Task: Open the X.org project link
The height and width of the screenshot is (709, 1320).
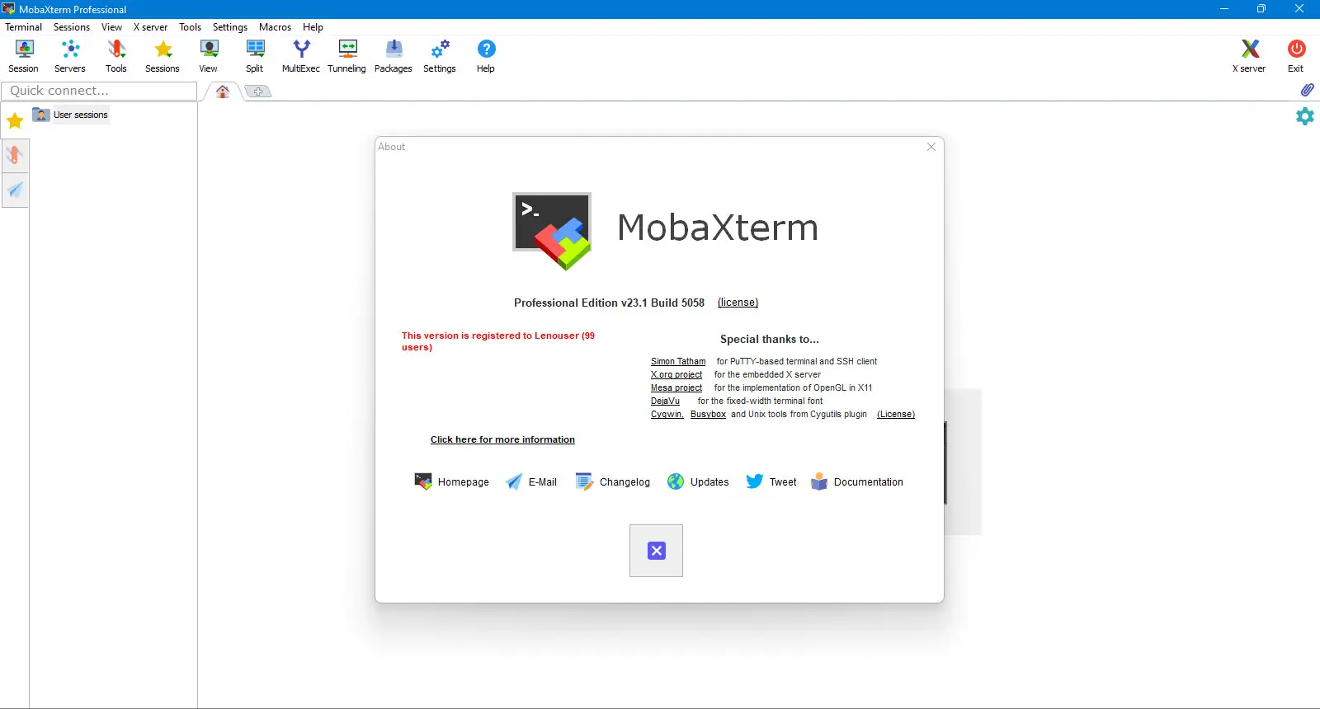Action: pos(676,374)
